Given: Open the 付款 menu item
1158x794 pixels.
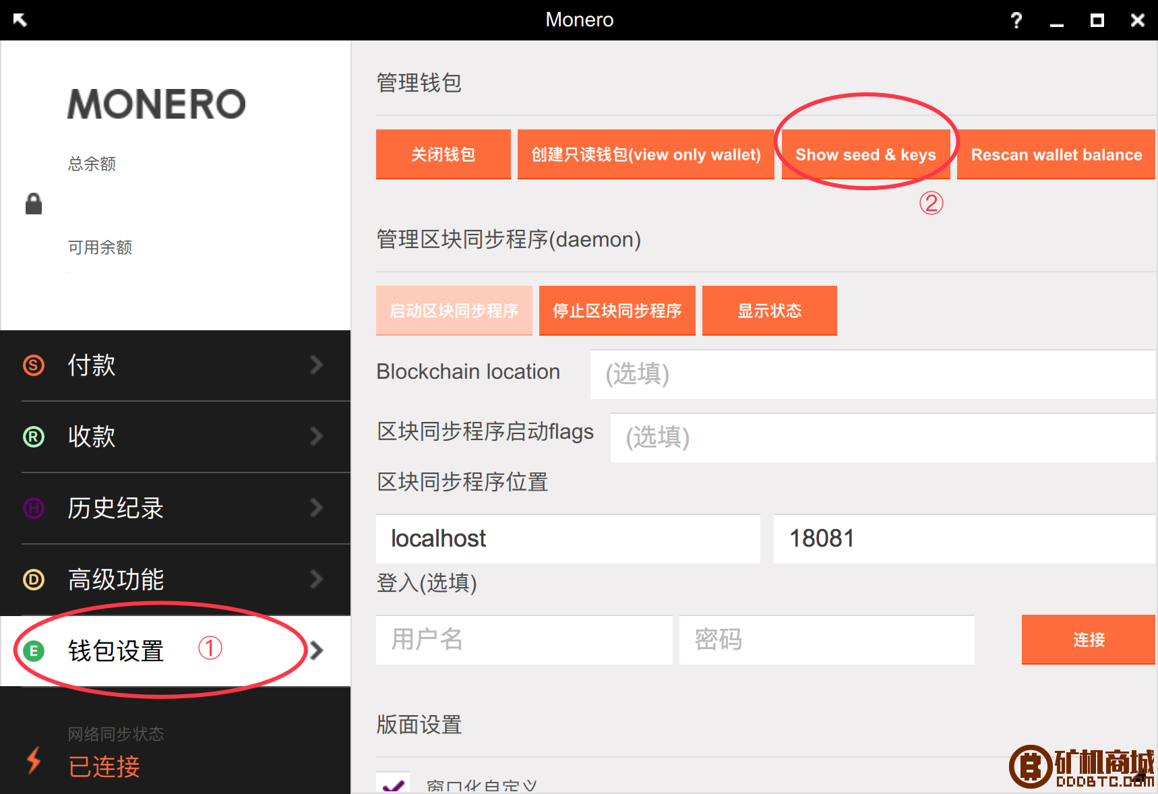Looking at the screenshot, I should [x=175, y=365].
